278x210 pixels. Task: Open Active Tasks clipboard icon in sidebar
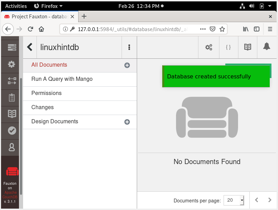click(x=12, y=97)
